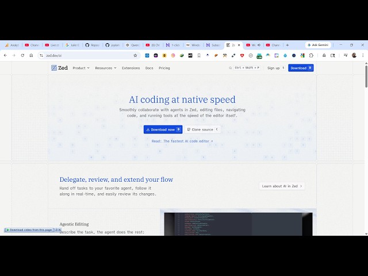Click the blue square extension icon
368x276 pixels.
point(147,55)
